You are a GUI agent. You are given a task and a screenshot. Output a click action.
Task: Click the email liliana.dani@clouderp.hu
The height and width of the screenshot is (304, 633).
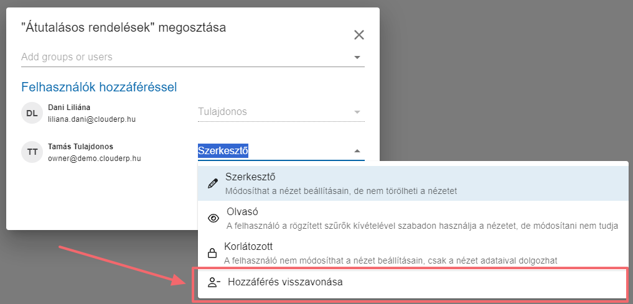[x=93, y=118]
